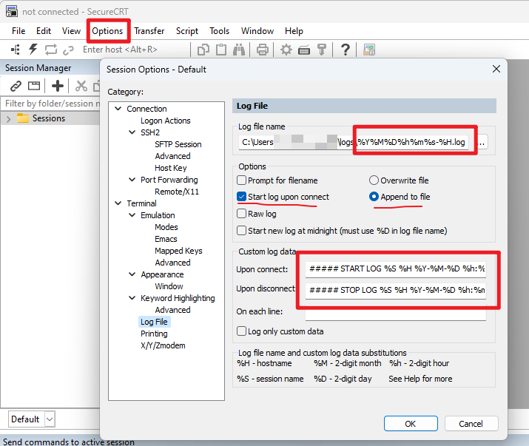Image resolution: width=529 pixels, height=446 pixels.
Task: Click the Cancel button
Action: click(x=471, y=423)
